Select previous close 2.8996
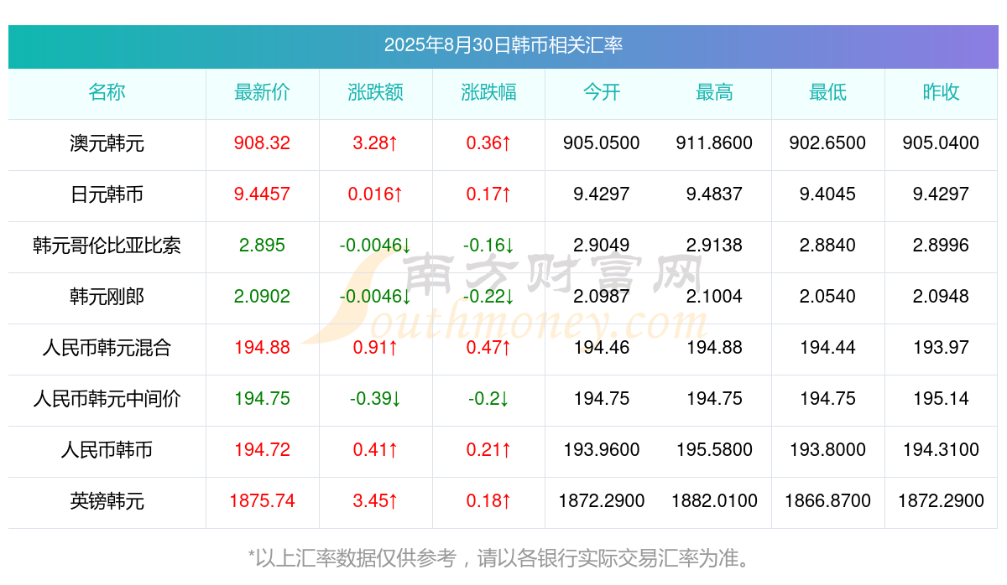This screenshot has height=585, width=1007. [941, 246]
